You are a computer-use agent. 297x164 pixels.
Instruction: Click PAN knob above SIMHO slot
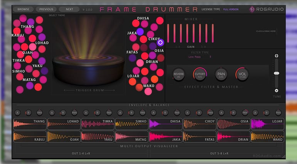click(142, 113)
